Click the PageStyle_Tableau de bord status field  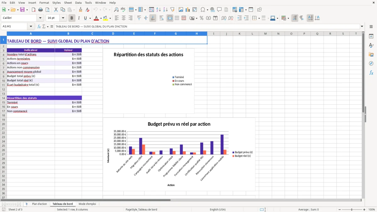(141, 209)
